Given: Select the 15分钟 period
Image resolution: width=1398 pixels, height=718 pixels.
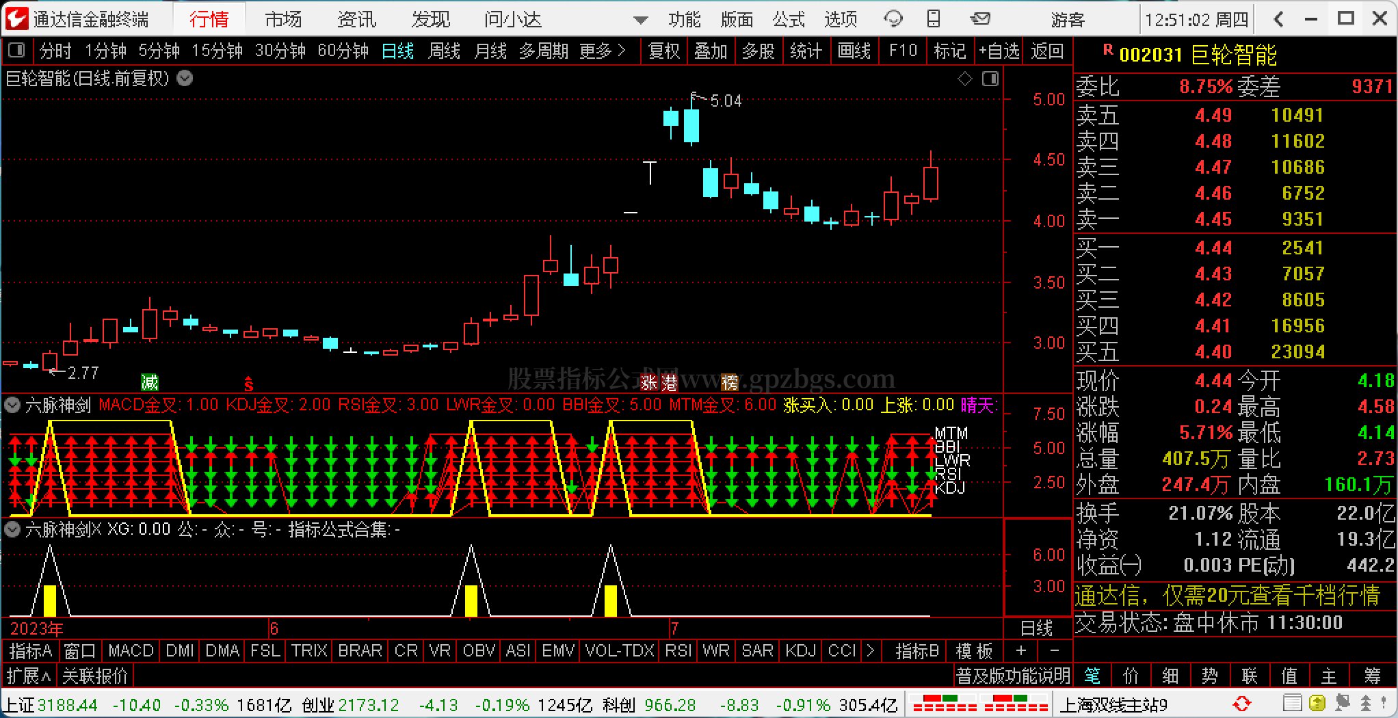Looking at the screenshot, I should tap(217, 51).
